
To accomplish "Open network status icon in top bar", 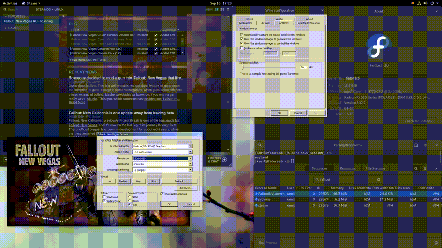I will tap(419, 3).
